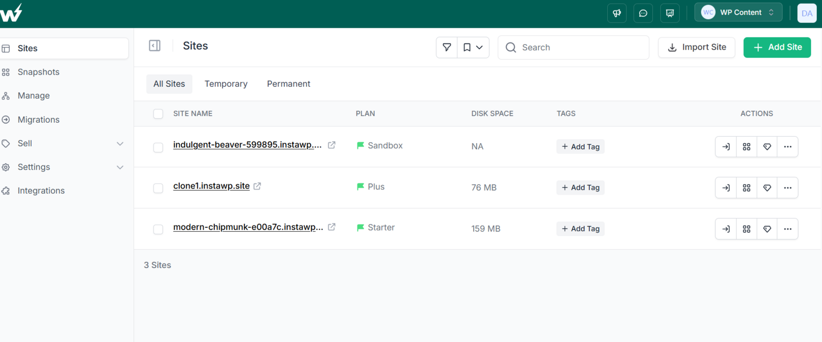Image resolution: width=822 pixels, height=342 pixels.
Task: Click the 76 MB disk space value
Action: (x=484, y=187)
